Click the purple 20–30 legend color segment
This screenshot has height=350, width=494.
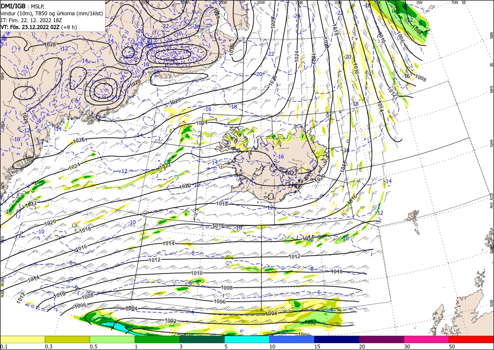381,339
